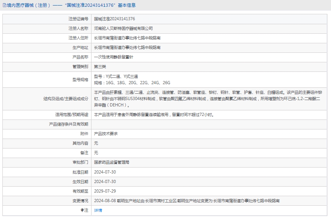
Task: Click the 有效期至 date 2029-07-29
Action: click(x=105, y=191)
